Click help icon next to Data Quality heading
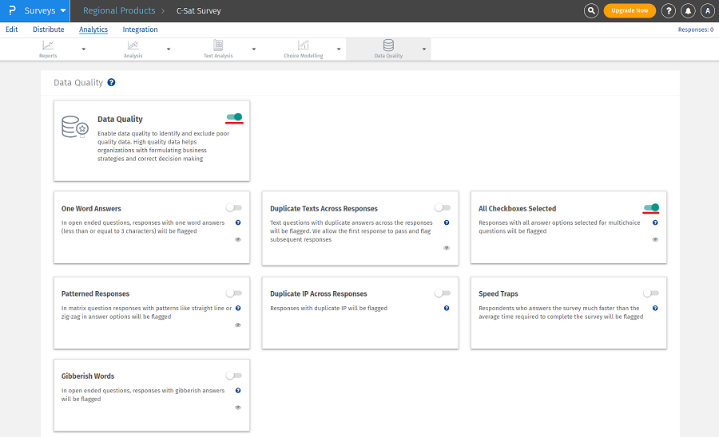 click(x=111, y=82)
